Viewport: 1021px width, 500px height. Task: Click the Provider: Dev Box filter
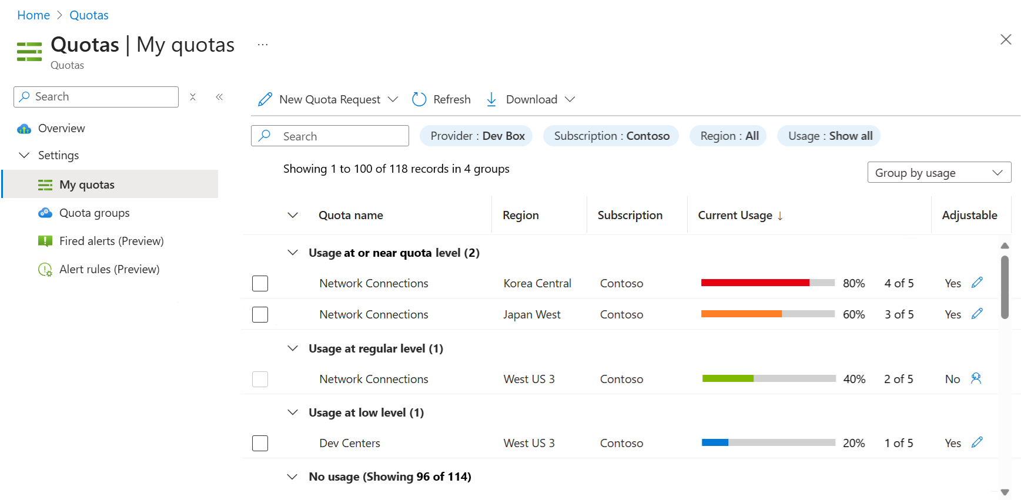(476, 136)
